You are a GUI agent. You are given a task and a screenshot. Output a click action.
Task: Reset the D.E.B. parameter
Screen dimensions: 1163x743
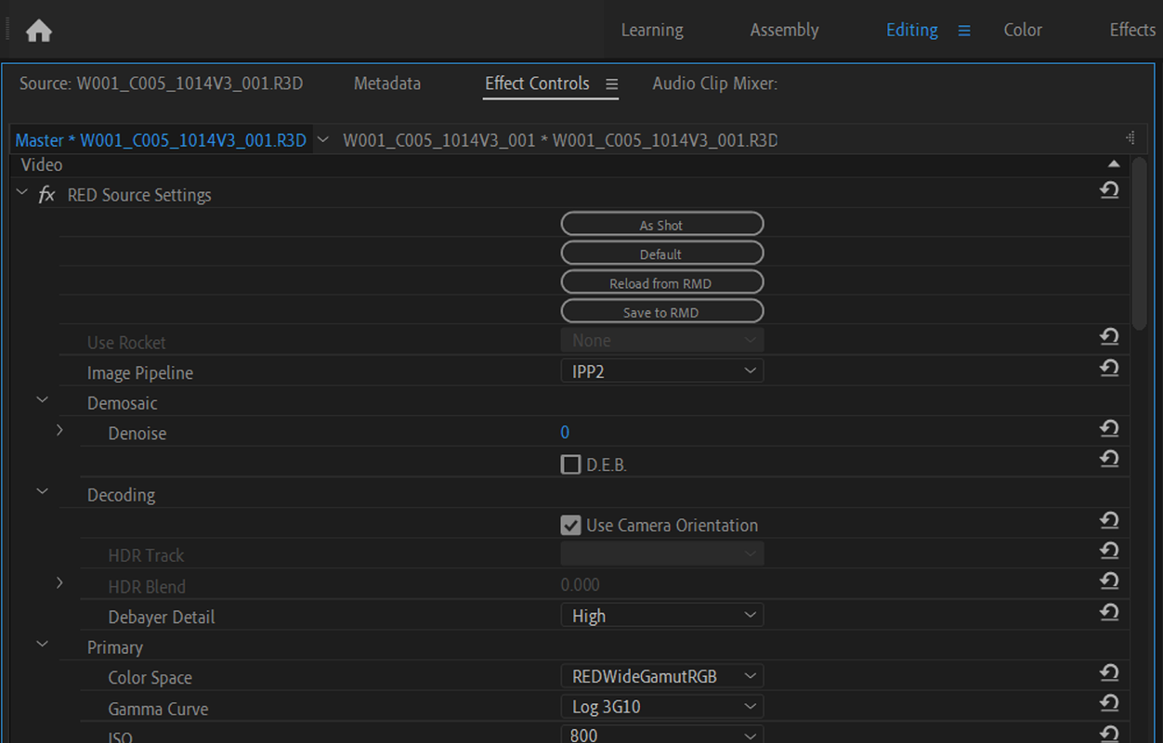pos(1109,459)
